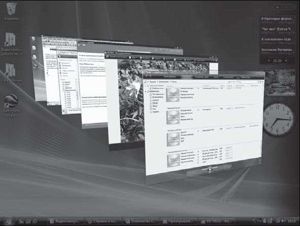
Task: Switch to РИС10032 - Фо... taskbar button
Action: 217,221
